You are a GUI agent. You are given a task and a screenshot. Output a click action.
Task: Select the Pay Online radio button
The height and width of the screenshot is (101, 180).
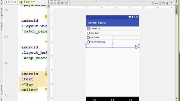click(x=88, y=37)
